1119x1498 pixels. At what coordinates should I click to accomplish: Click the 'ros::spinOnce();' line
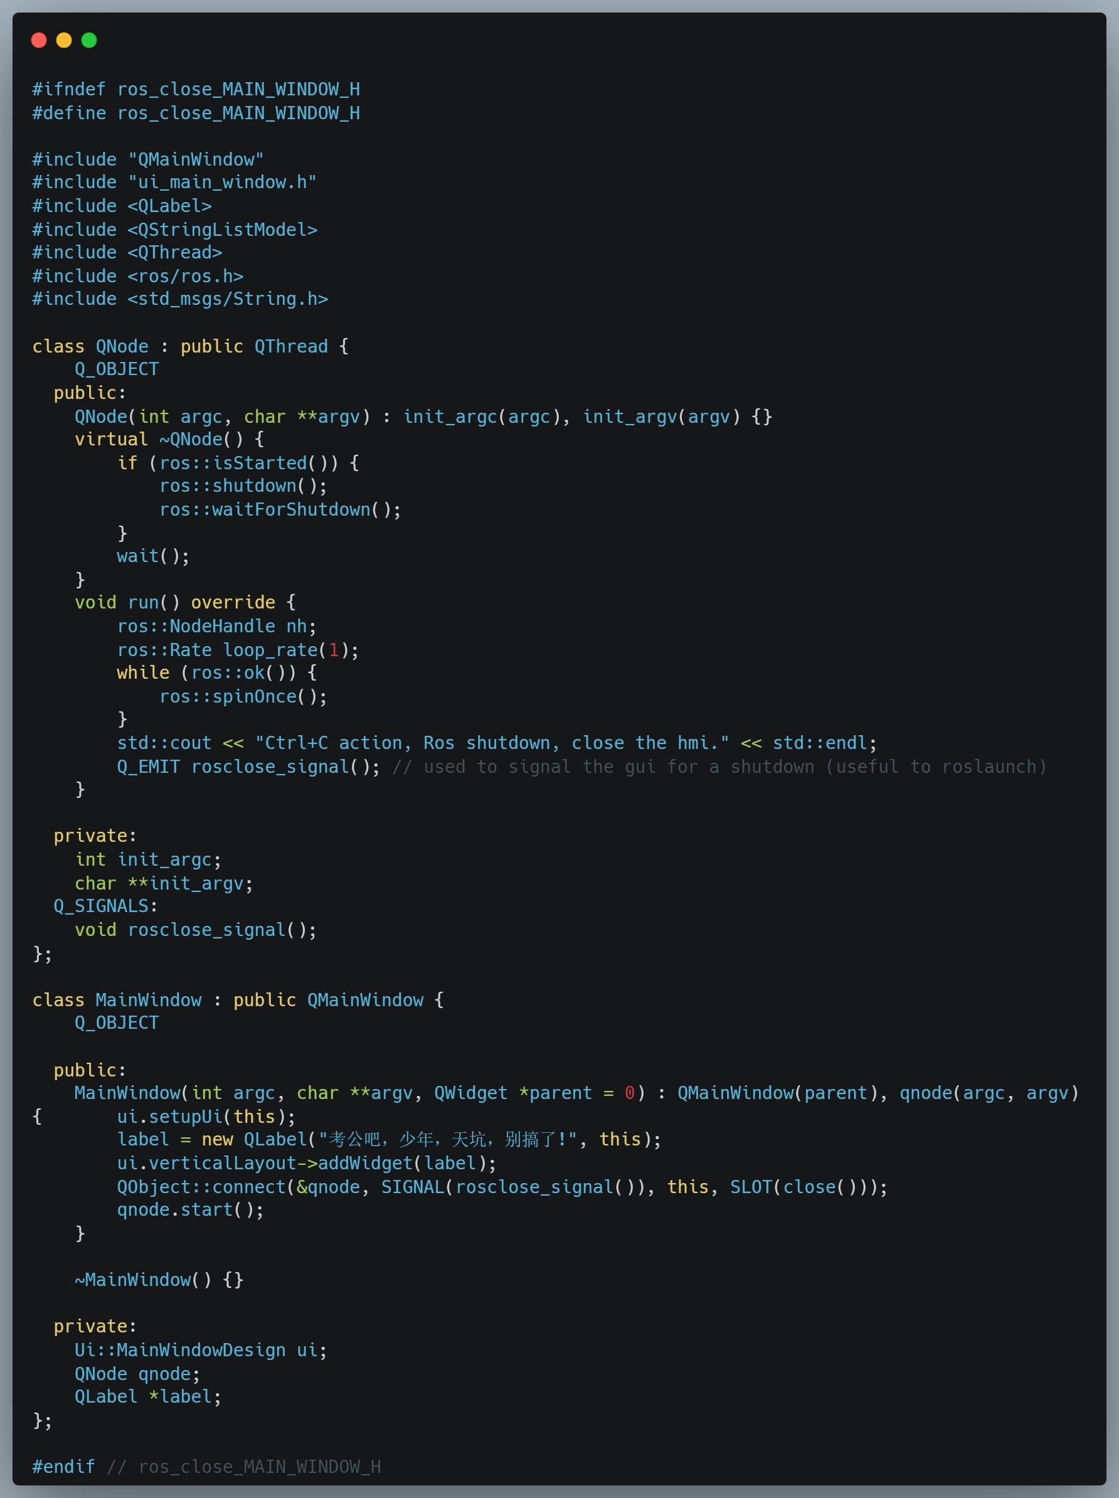[244, 697]
